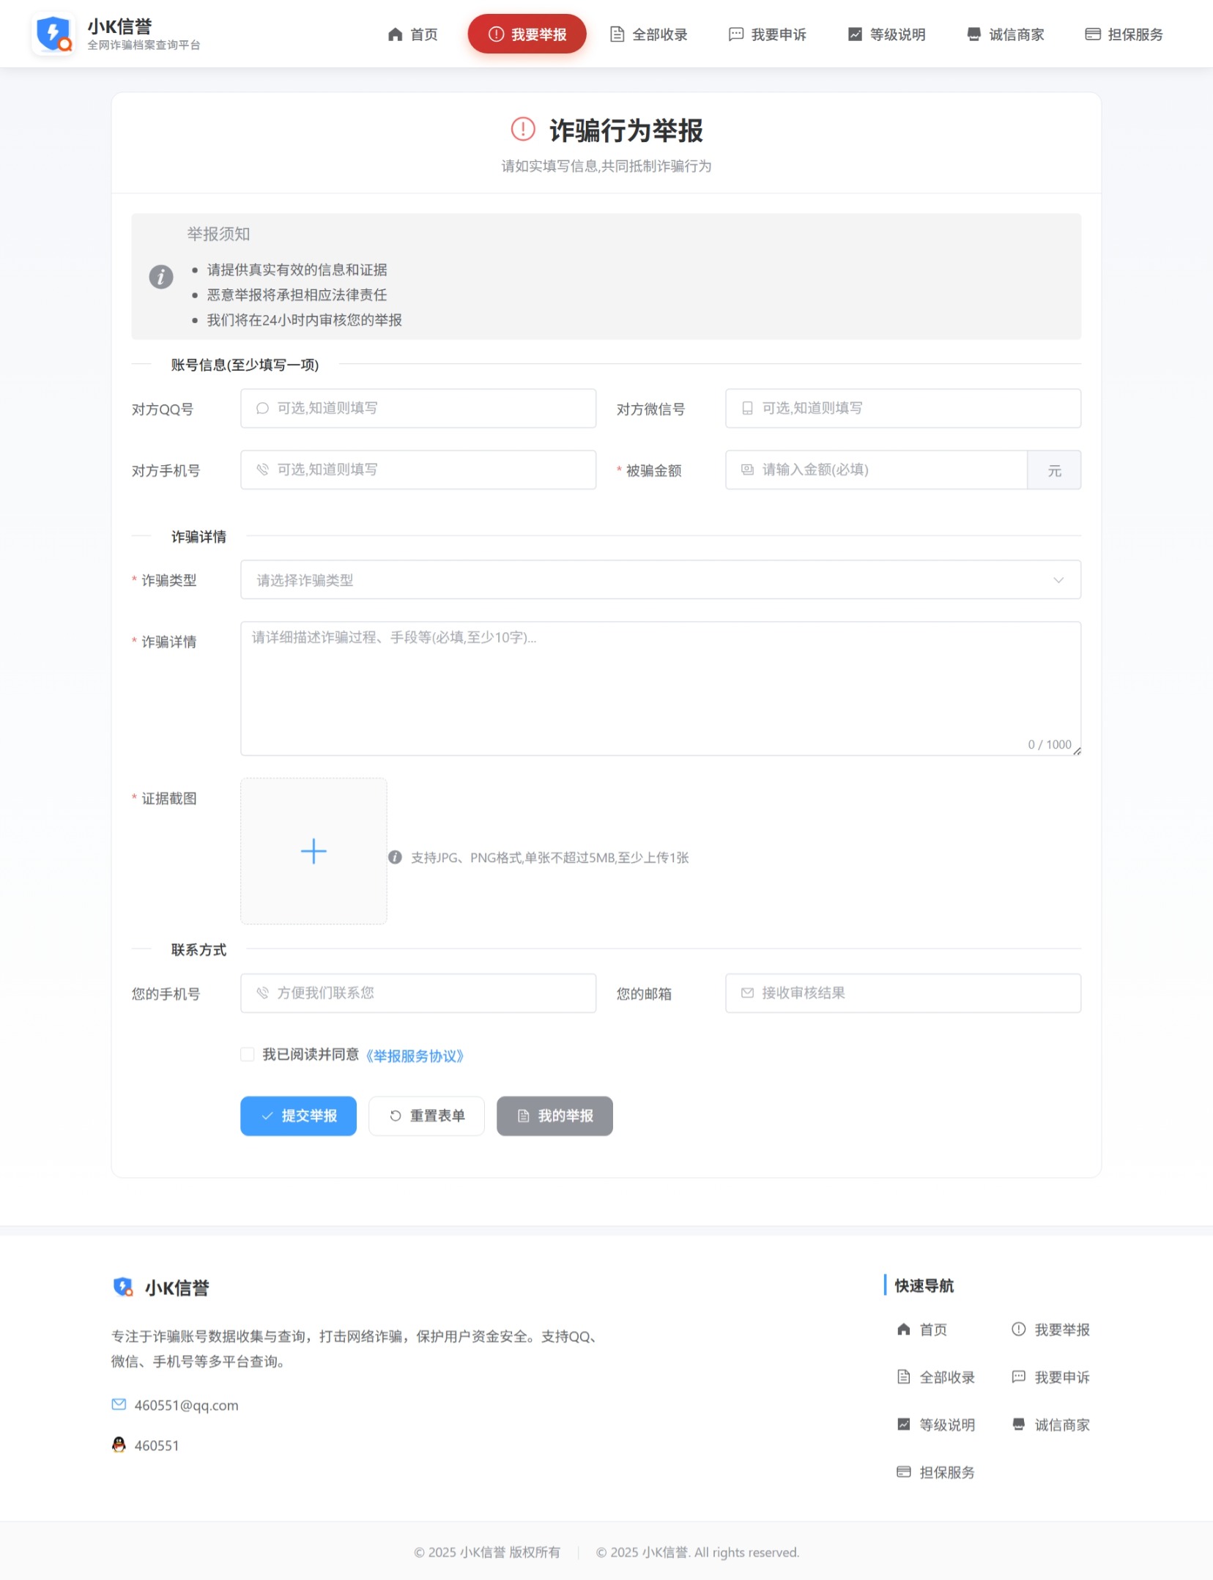
Task: Open 担保服务 in footer quick navigation
Action: (936, 1472)
